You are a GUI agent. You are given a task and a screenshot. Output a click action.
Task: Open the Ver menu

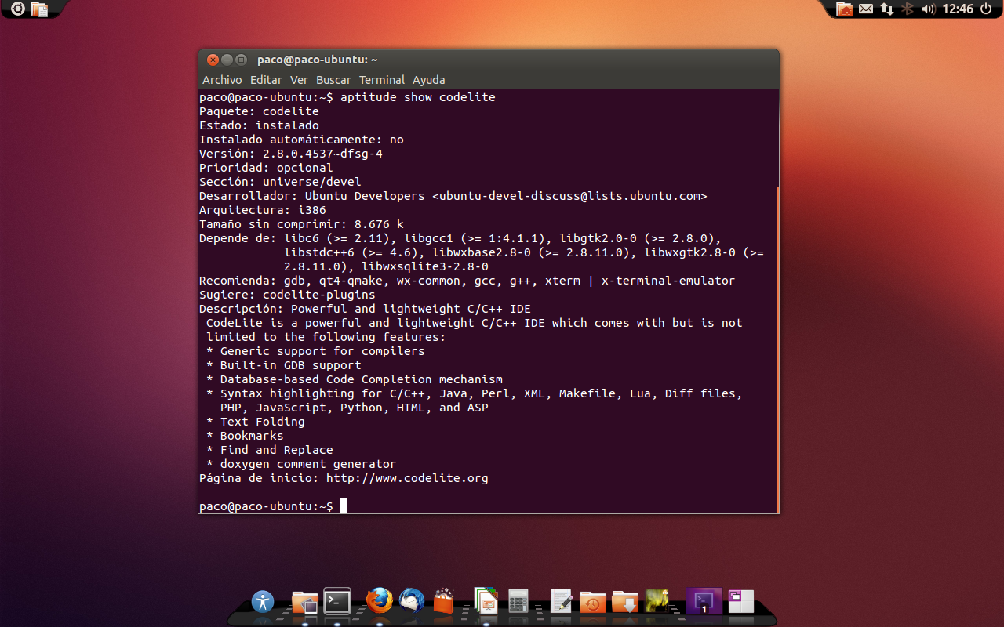click(x=299, y=80)
